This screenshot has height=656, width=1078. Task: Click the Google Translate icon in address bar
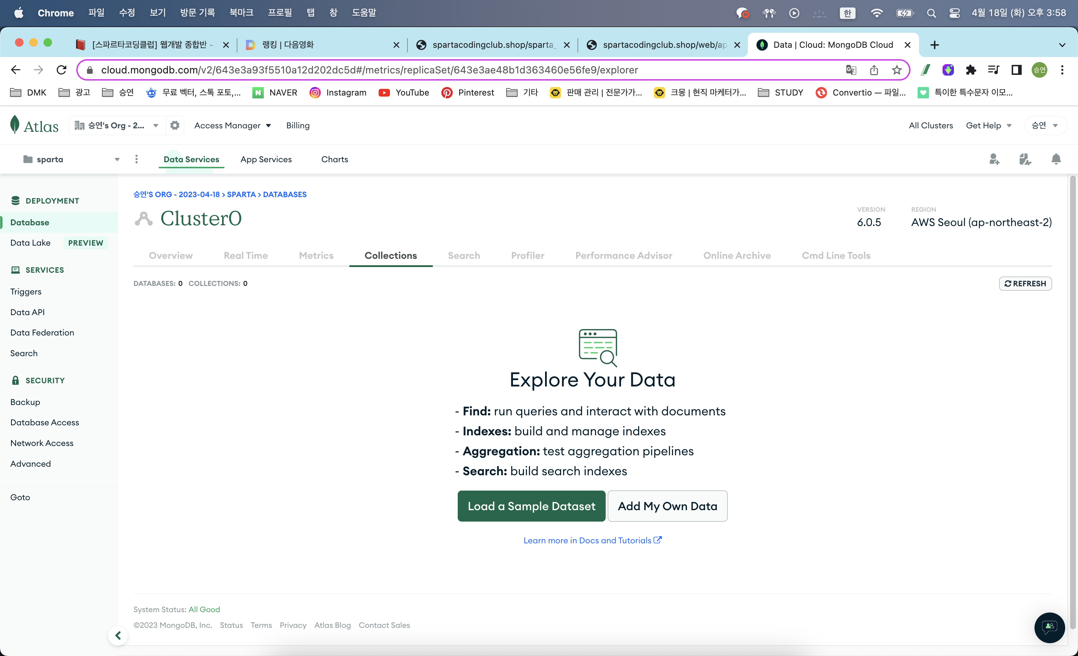pyautogui.click(x=851, y=70)
